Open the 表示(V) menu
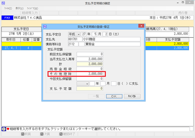 click(19, 8)
